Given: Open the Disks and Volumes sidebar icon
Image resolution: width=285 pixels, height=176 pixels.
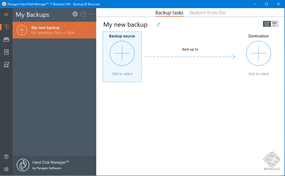Looking at the screenshot, I should 6,39.
